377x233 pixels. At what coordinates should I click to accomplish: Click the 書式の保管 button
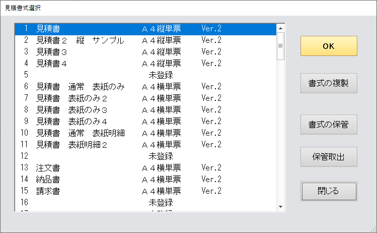click(x=328, y=125)
